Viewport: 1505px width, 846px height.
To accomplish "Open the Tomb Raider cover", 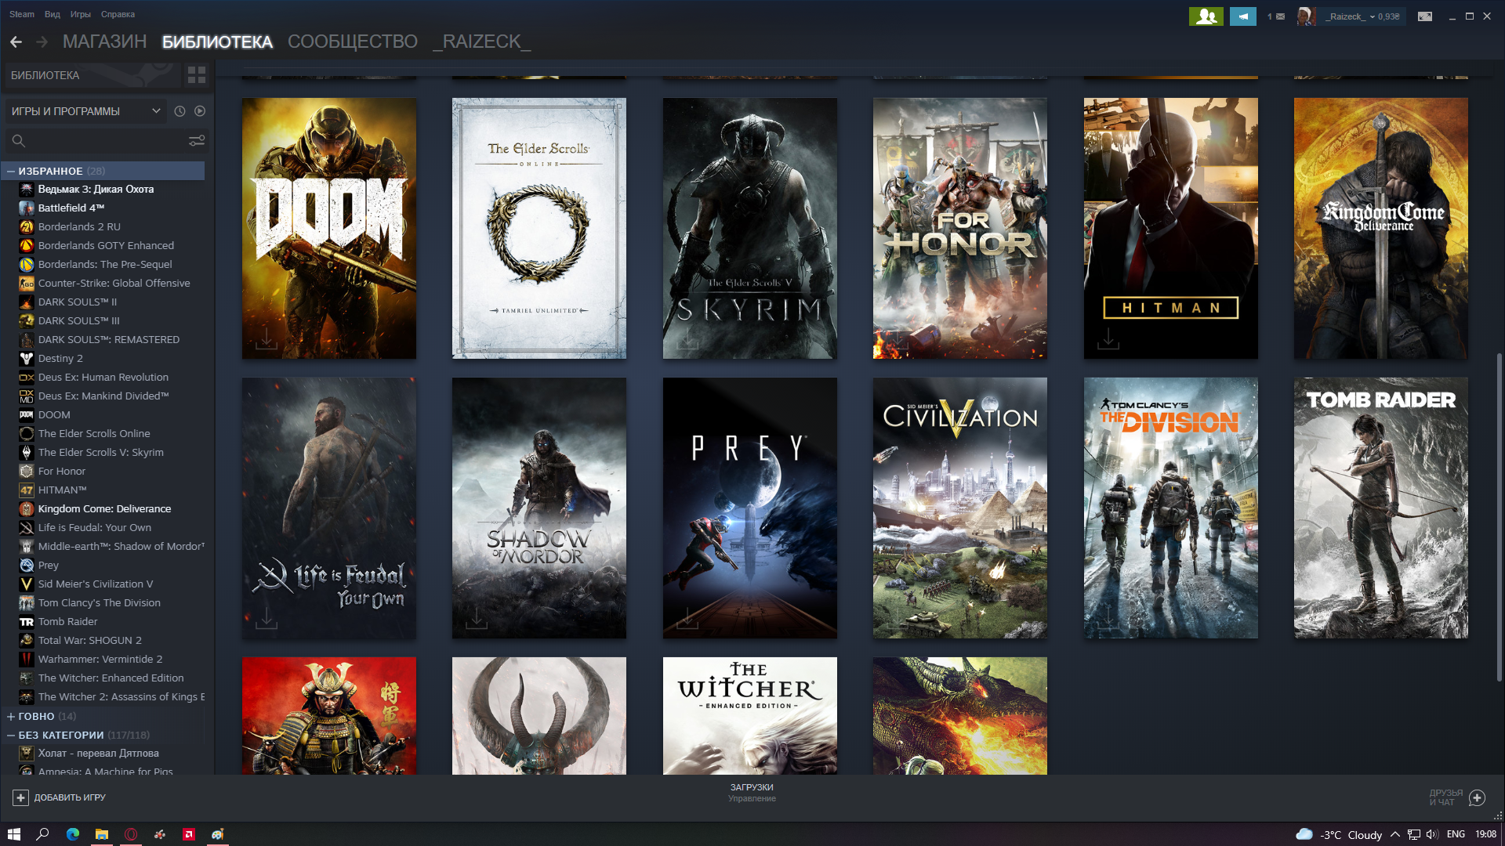I will (x=1381, y=508).
